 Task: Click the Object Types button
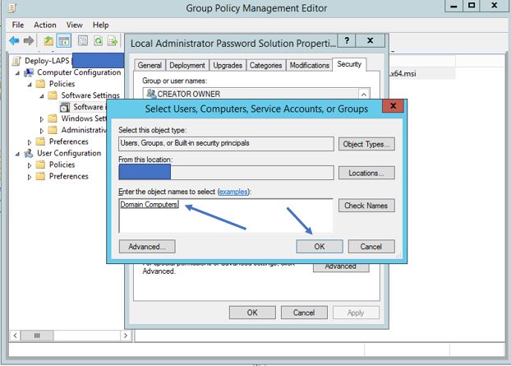tap(366, 144)
